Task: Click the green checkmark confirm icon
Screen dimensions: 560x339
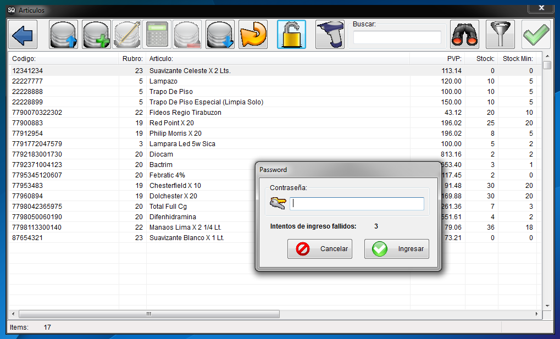Action: pos(536,34)
